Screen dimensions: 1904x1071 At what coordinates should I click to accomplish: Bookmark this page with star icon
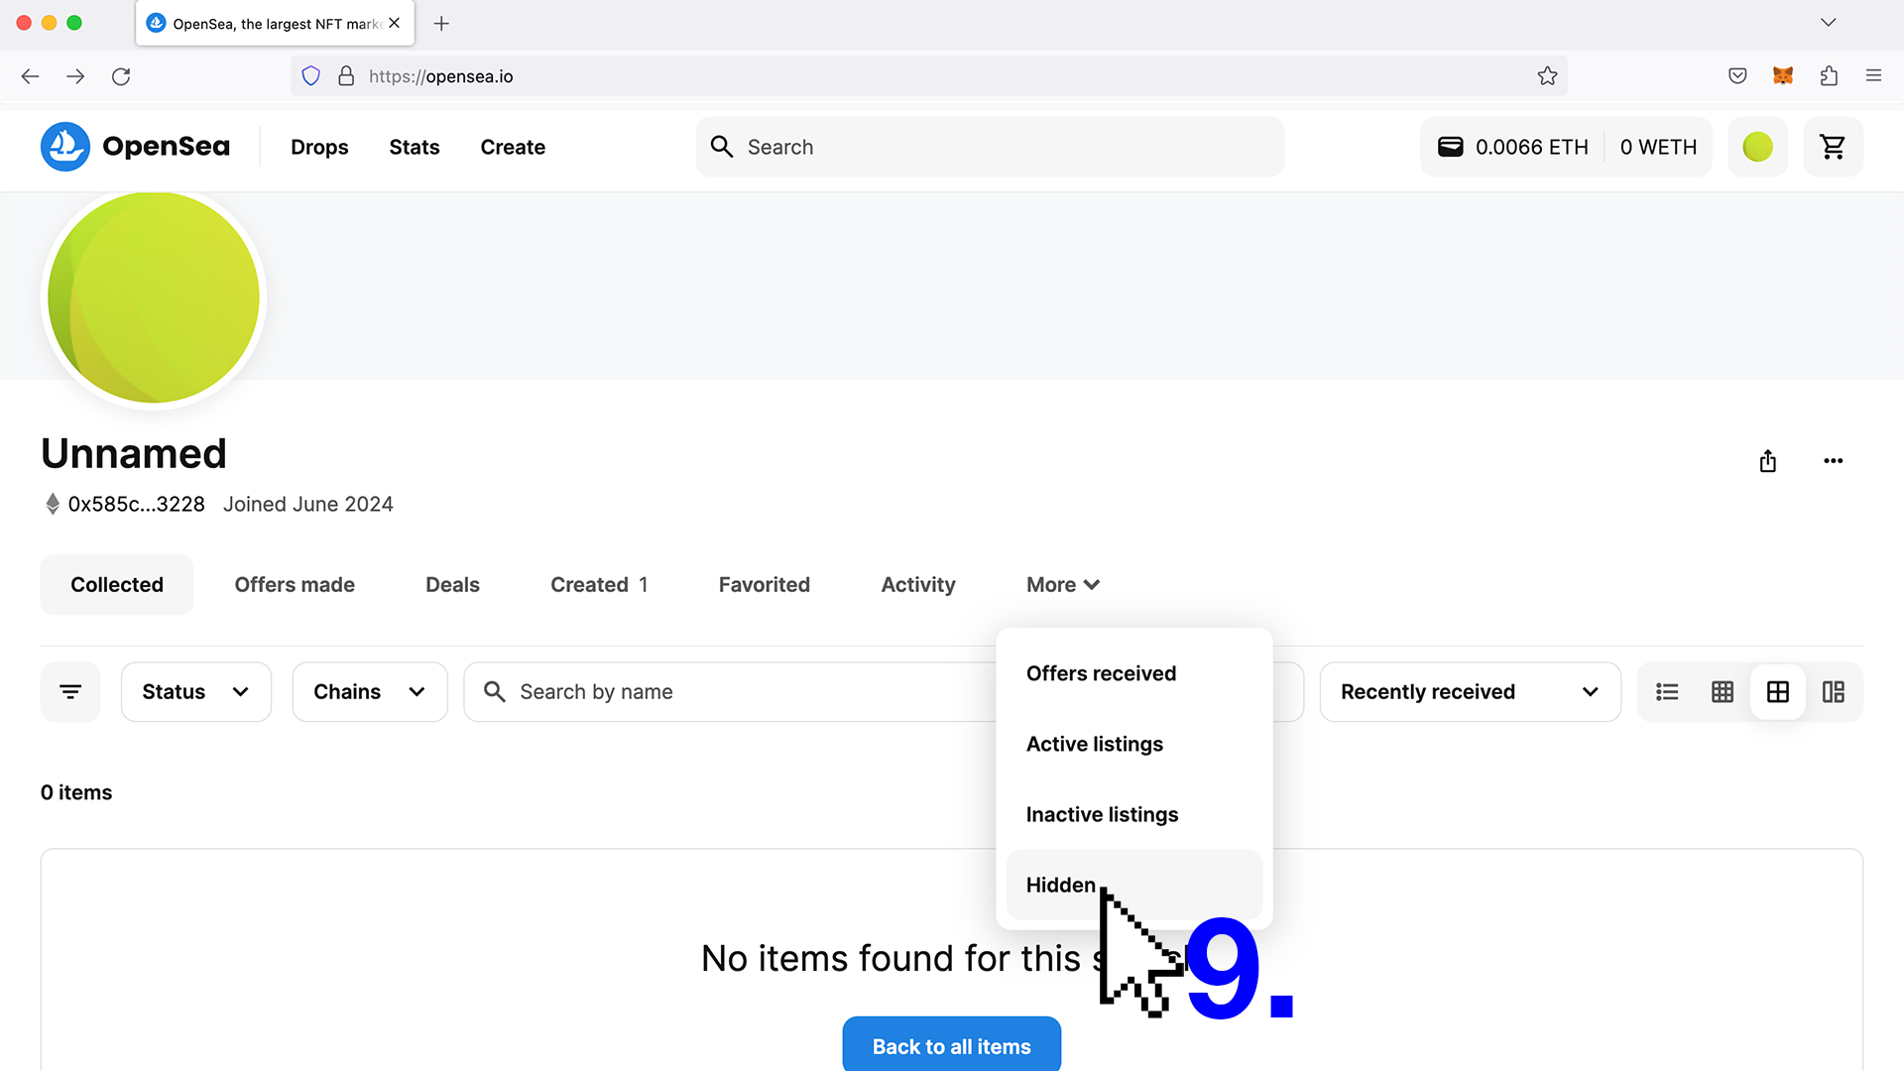tap(1547, 76)
